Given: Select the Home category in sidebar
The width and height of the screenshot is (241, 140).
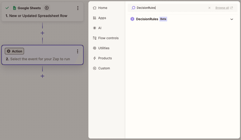Looking at the screenshot, I should point(103,8).
